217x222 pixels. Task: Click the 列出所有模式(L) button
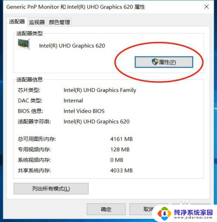point(51,189)
